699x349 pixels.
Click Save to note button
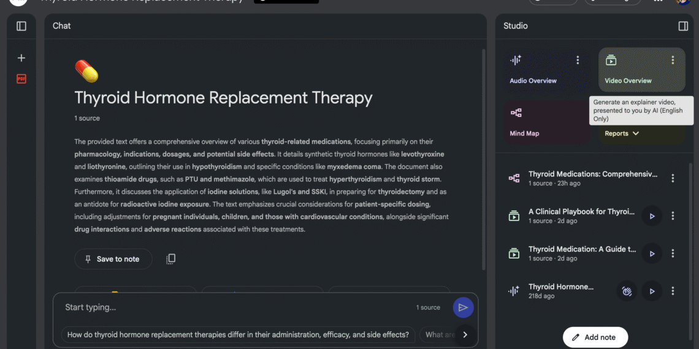(113, 259)
